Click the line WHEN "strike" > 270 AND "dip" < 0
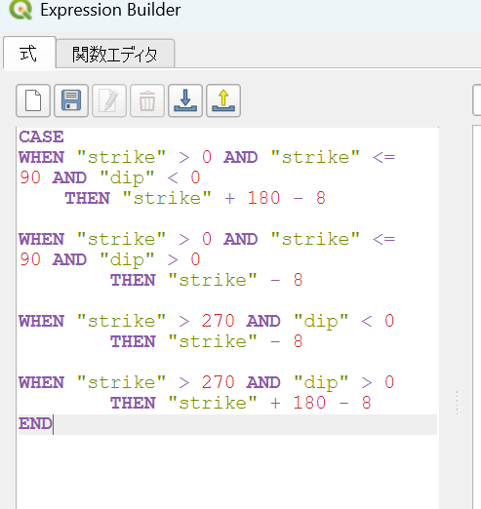Viewport: 481px width, 509px height. [207, 321]
